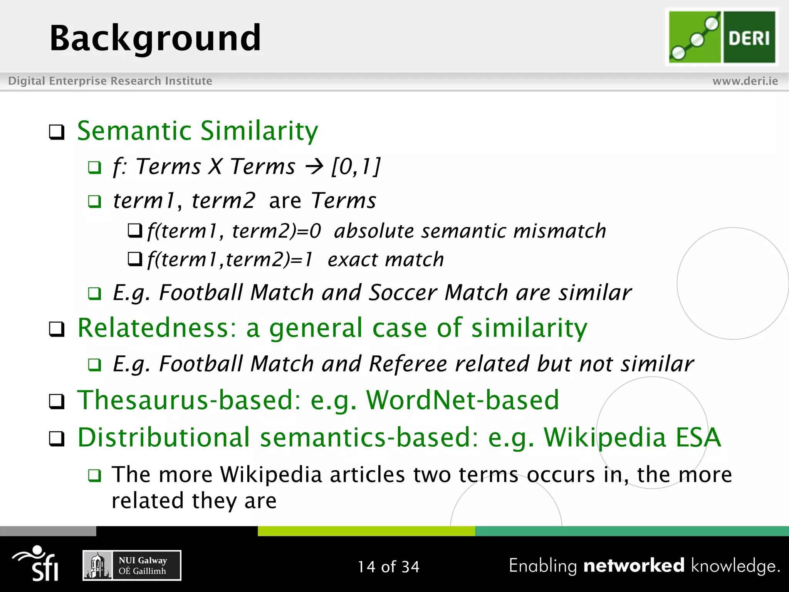Screen dimensions: 789x592
Task: Select the 'exact match' line
Action: 295,259
